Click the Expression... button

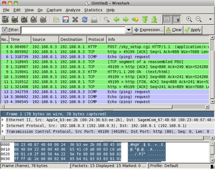point(149,30)
